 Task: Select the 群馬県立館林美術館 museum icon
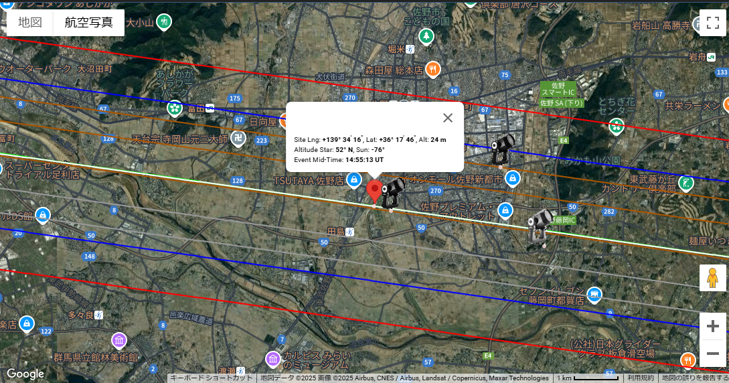point(119,341)
